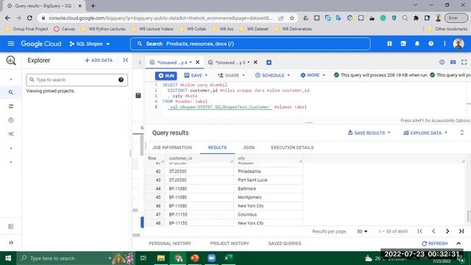Image resolution: width=471 pixels, height=265 pixels.
Task: Switch to the Unsaved query 5 tab
Action: click(230, 63)
